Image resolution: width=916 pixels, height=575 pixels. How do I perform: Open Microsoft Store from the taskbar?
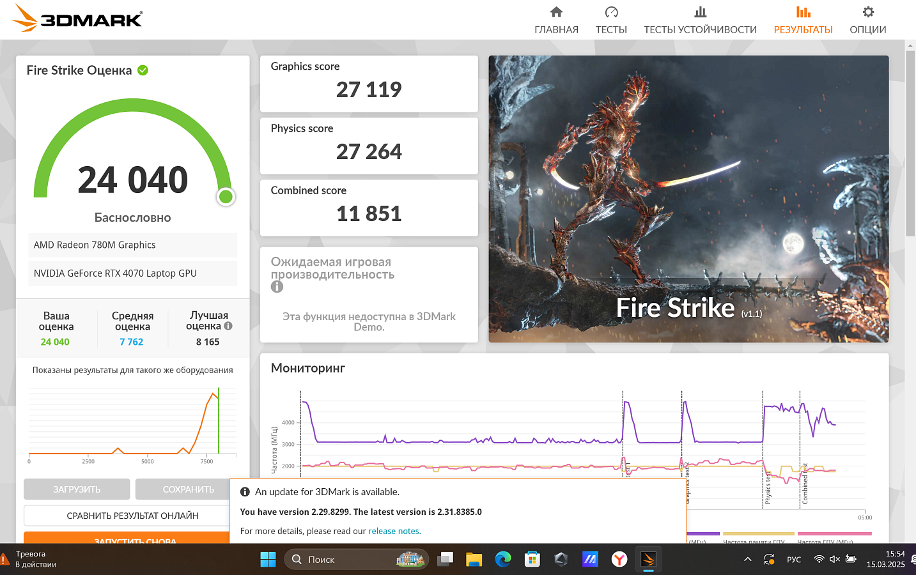pos(532,560)
